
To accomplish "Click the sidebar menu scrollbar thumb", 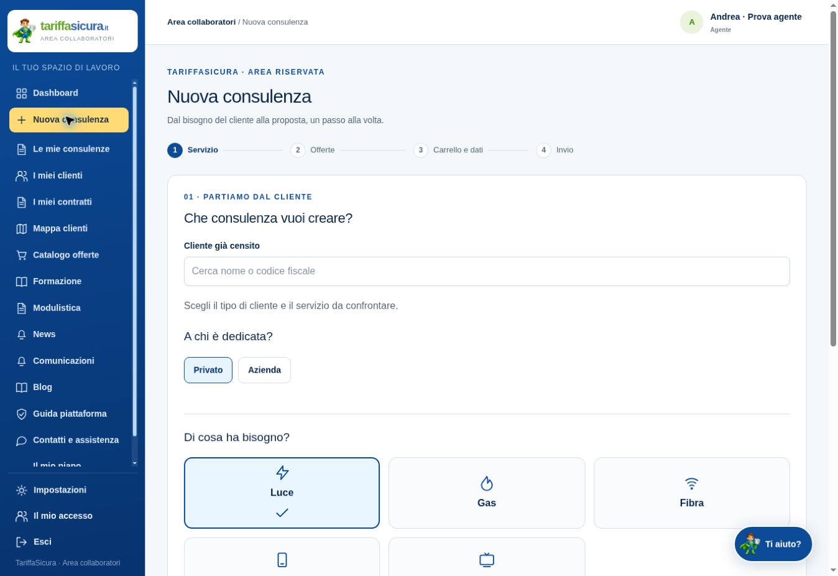I will (x=134, y=261).
